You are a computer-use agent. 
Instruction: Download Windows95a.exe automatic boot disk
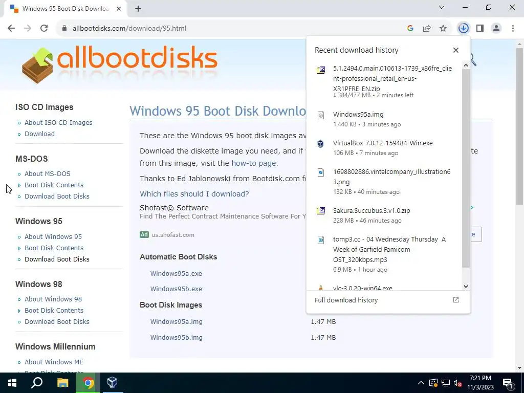[x=176, y=273]
